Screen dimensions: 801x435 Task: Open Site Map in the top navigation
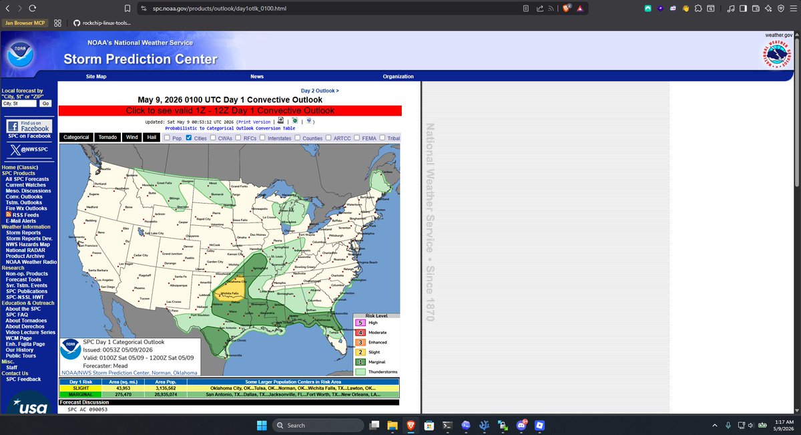tap(96, 77)
